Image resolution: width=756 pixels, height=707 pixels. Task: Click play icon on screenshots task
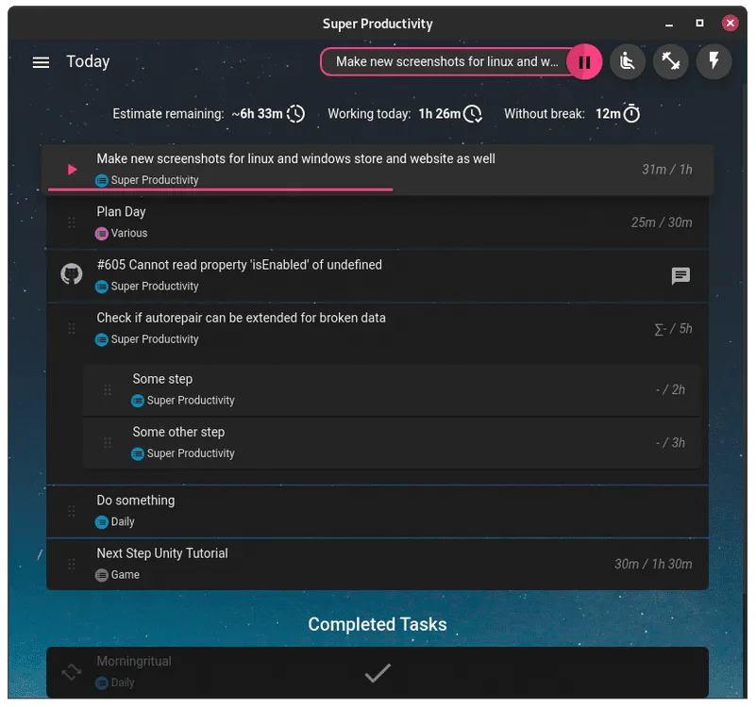pyautogui.click(x=72, y=170)
